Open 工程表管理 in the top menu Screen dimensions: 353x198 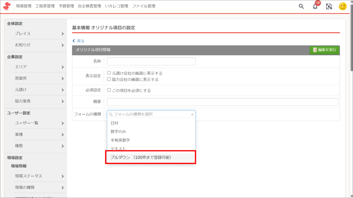click(46, 6)
